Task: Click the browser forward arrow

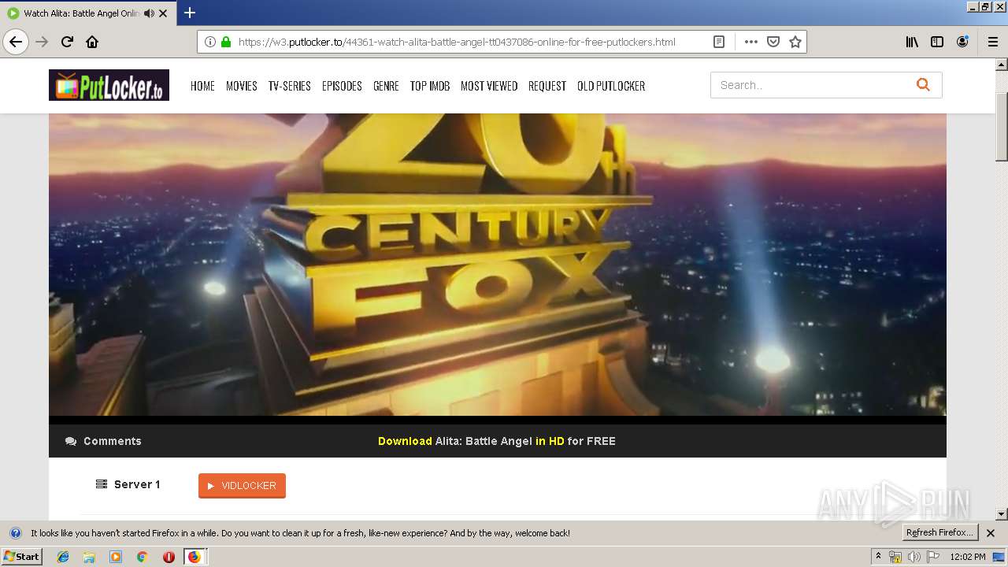Action: point(42,42)
